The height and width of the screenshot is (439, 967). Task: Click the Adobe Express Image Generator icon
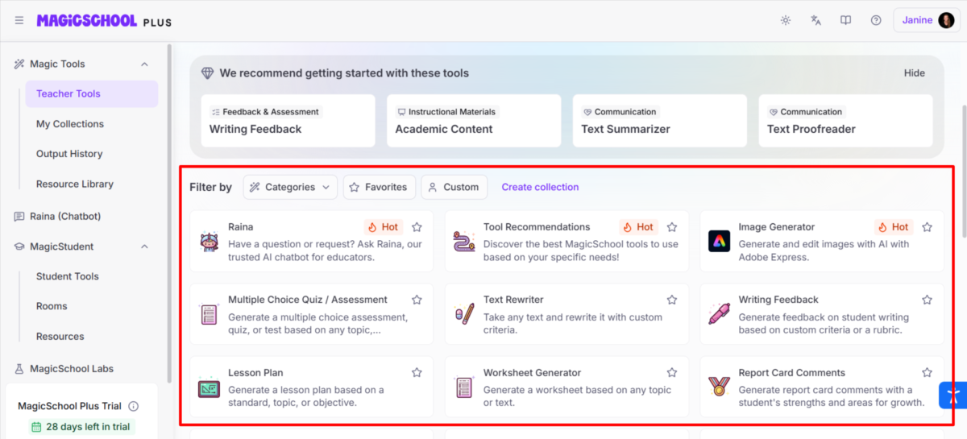coord(719,241)
